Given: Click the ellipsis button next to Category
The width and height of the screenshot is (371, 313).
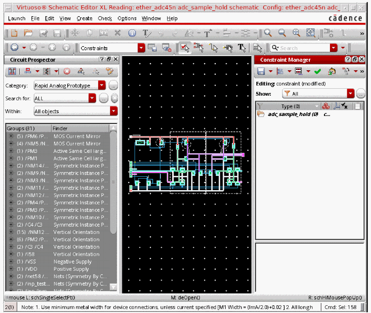Looking at the screenshot, I should (x=113, y=86).
